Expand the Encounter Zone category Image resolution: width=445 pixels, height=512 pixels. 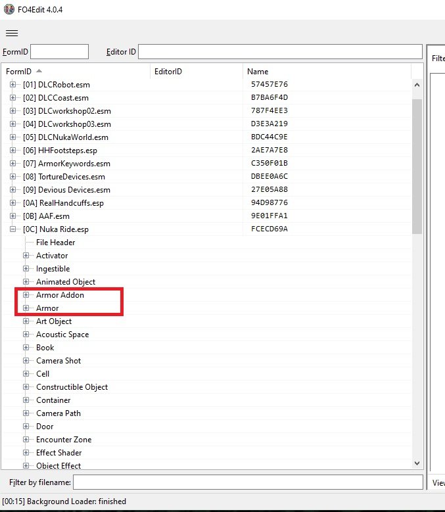click(x=26, y=440)
